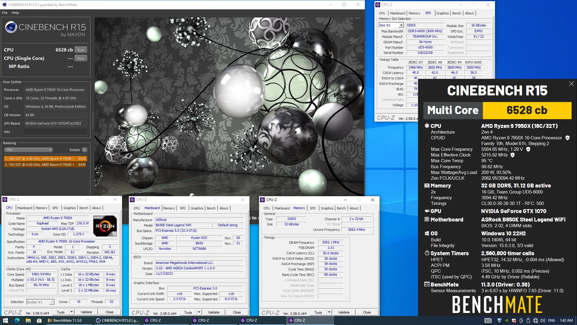The width and height of the screenshot is (577, 325).
Task: Open Tools dropdown arrow in CPU-Z Mainboard window
Action: pyautogui.click(x=199, y=312)
